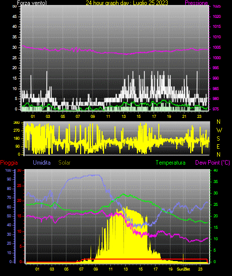Click blue humidity axis value "100"
Screen dimensions: 232x276
(x=8, y=171)
